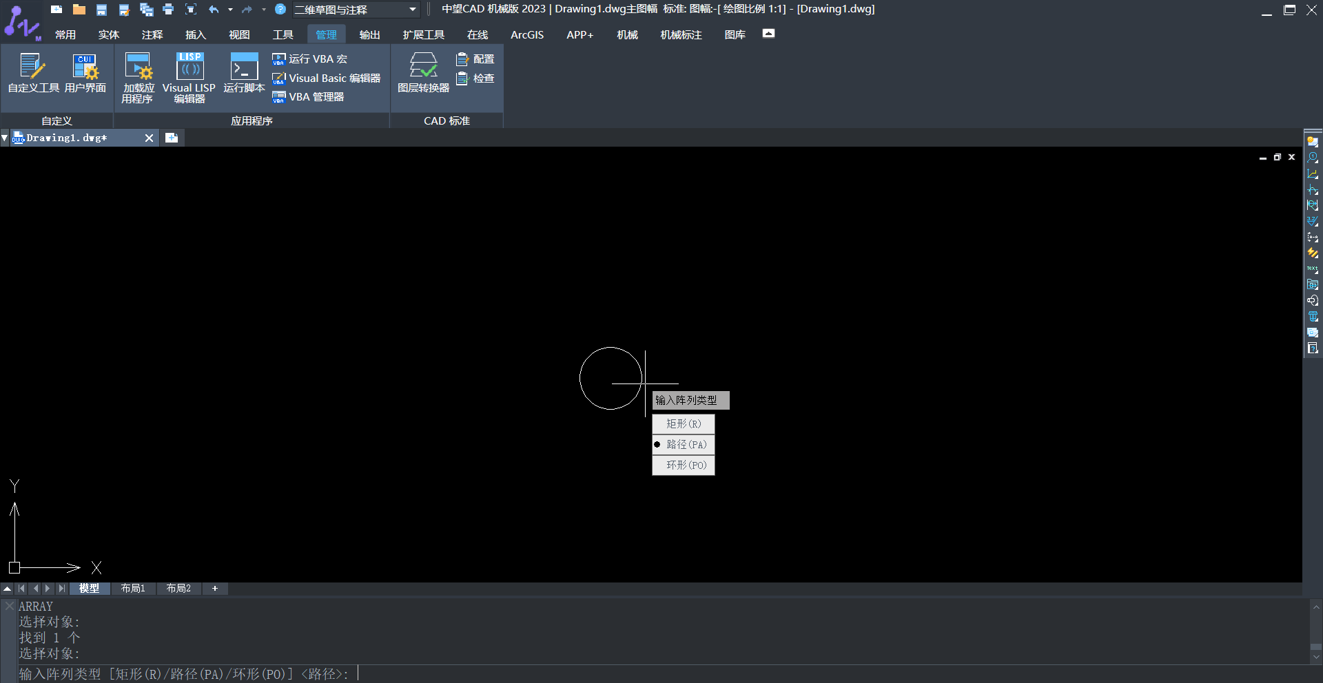This screenshot has width=1323, height=683.
Task: Click the blue help question mark icon
Action: click(280, 10)
